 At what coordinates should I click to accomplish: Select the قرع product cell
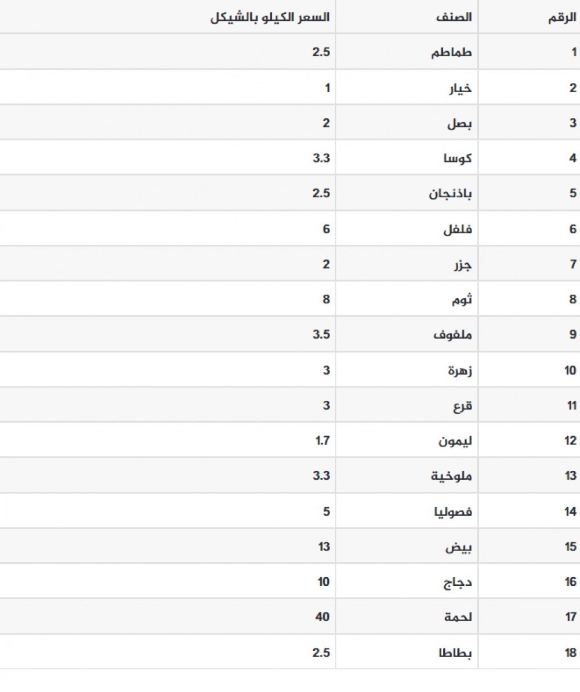463,405
